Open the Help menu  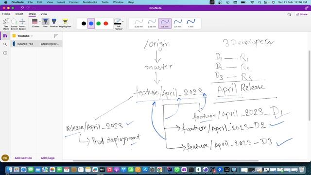pyautogui.click(x=131, y=2)
